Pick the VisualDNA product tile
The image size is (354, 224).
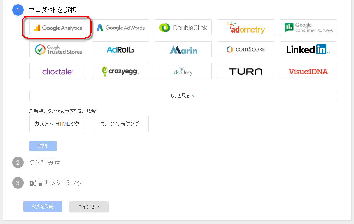pos(308,71)
